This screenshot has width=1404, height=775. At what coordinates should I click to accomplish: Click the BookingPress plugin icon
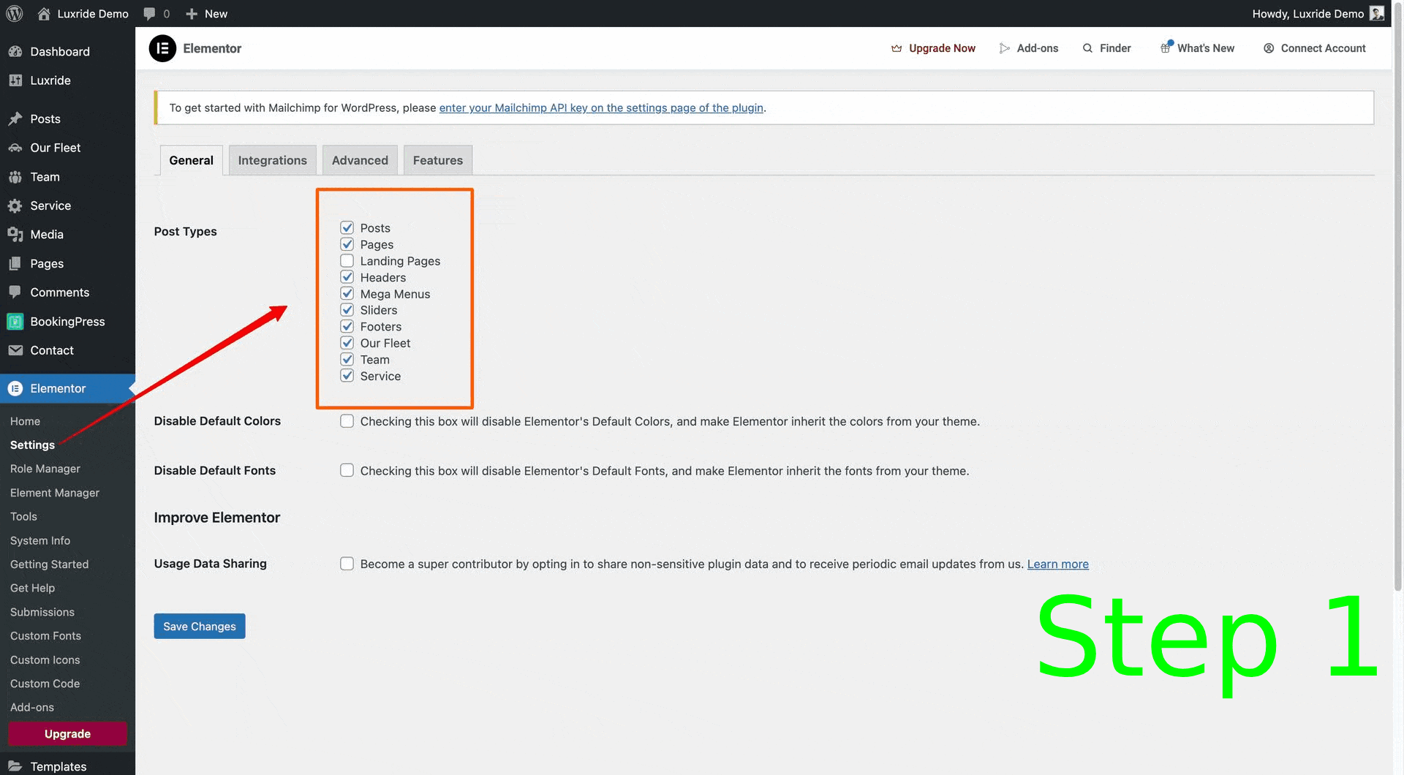point(15,322)
